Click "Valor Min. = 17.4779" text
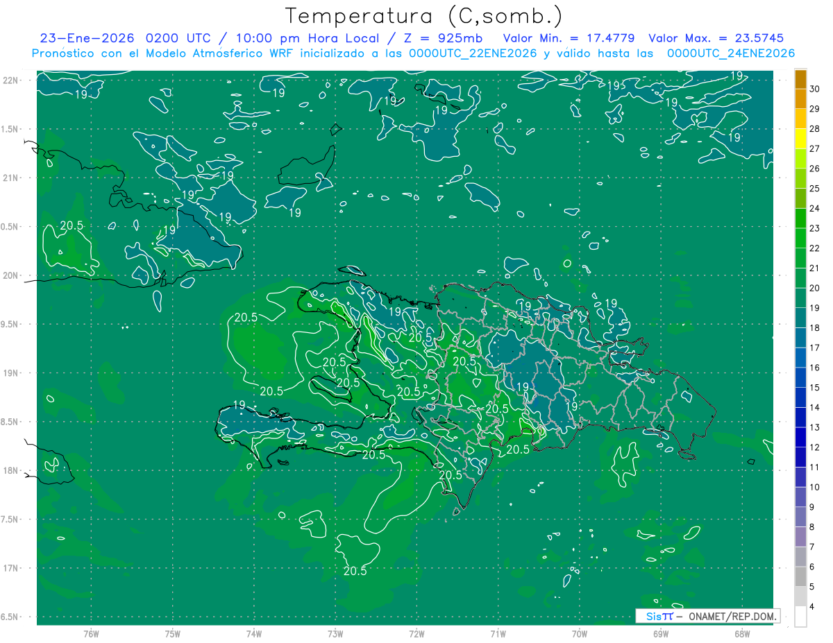833x643 pixels. tap(569, 38)
